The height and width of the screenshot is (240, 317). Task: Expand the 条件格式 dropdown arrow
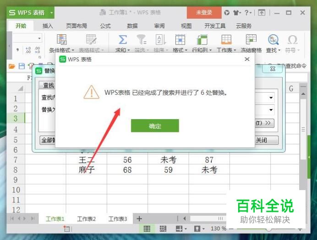click(73, 50)
